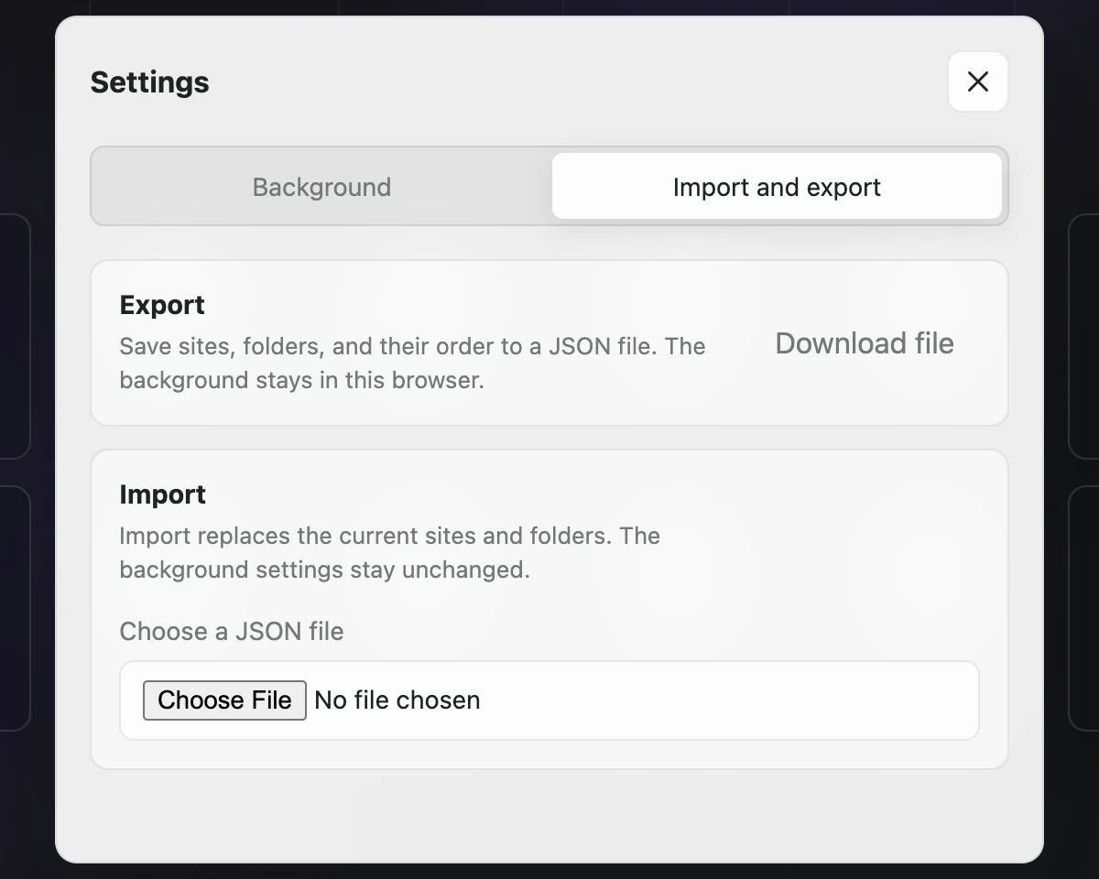Image resolution: width=1099 pixels, height=879 pixels.
Task: Click the 'Choose a JSON file' label
Action: [x=232, y=632]
